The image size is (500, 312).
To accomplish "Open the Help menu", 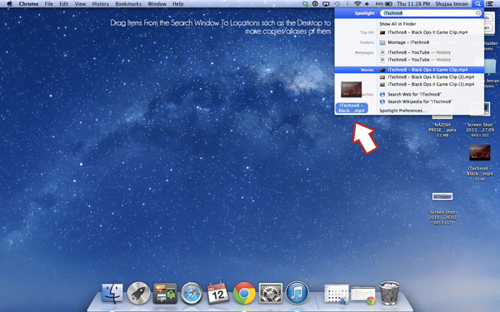I will [x=178, y=4].
